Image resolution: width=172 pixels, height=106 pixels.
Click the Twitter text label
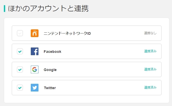point(50,88)
